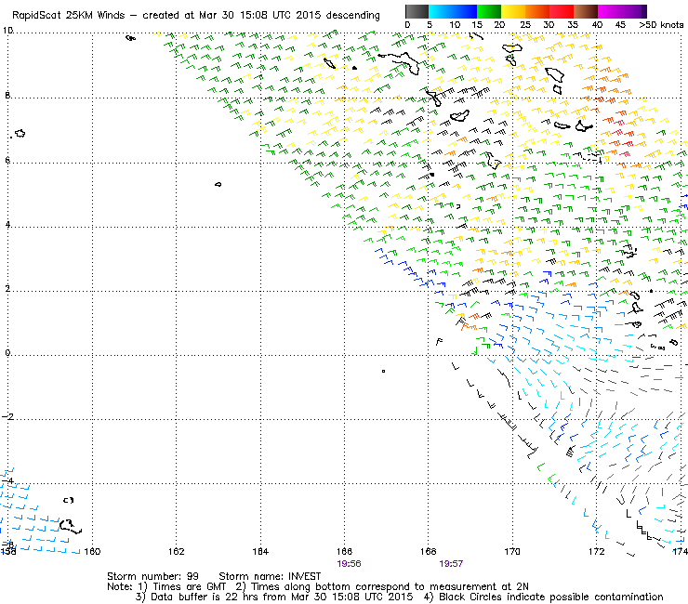Click the small island outline near 163E, 5N
Viewport: 688px width, 604px height.
[218, 185]
